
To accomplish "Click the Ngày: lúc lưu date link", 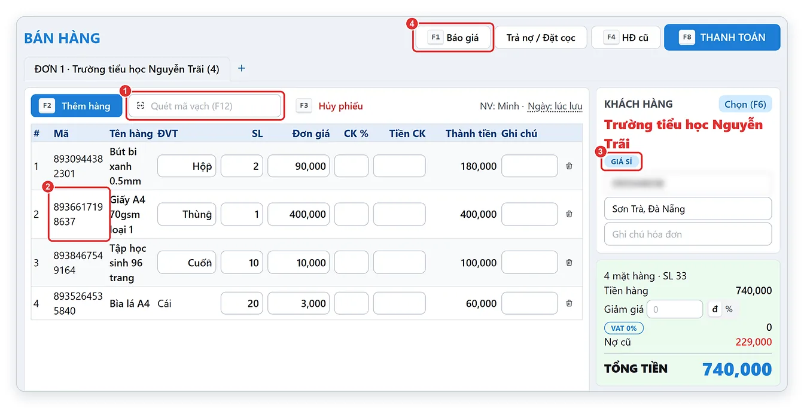I will tap(555, 106).
